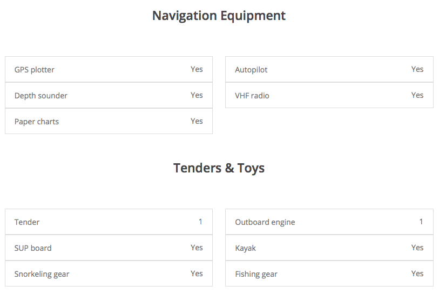This screenshot has height=293, width=439.
Task: Select the Fishing gear row label
Action: coord(256,274)
